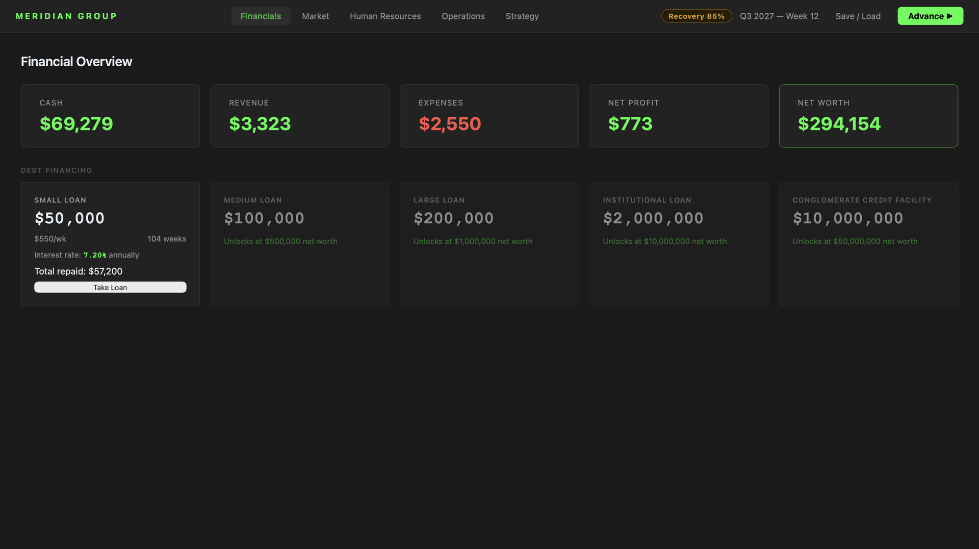The image size is (979, 549).
Task: Click the Recovery 85% badge
Action: tap(696, 16)
